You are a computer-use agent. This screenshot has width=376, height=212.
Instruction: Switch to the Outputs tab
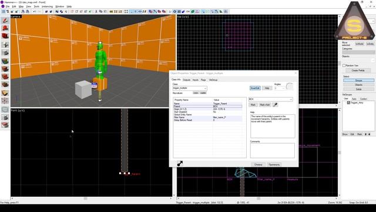coord(187,80)
